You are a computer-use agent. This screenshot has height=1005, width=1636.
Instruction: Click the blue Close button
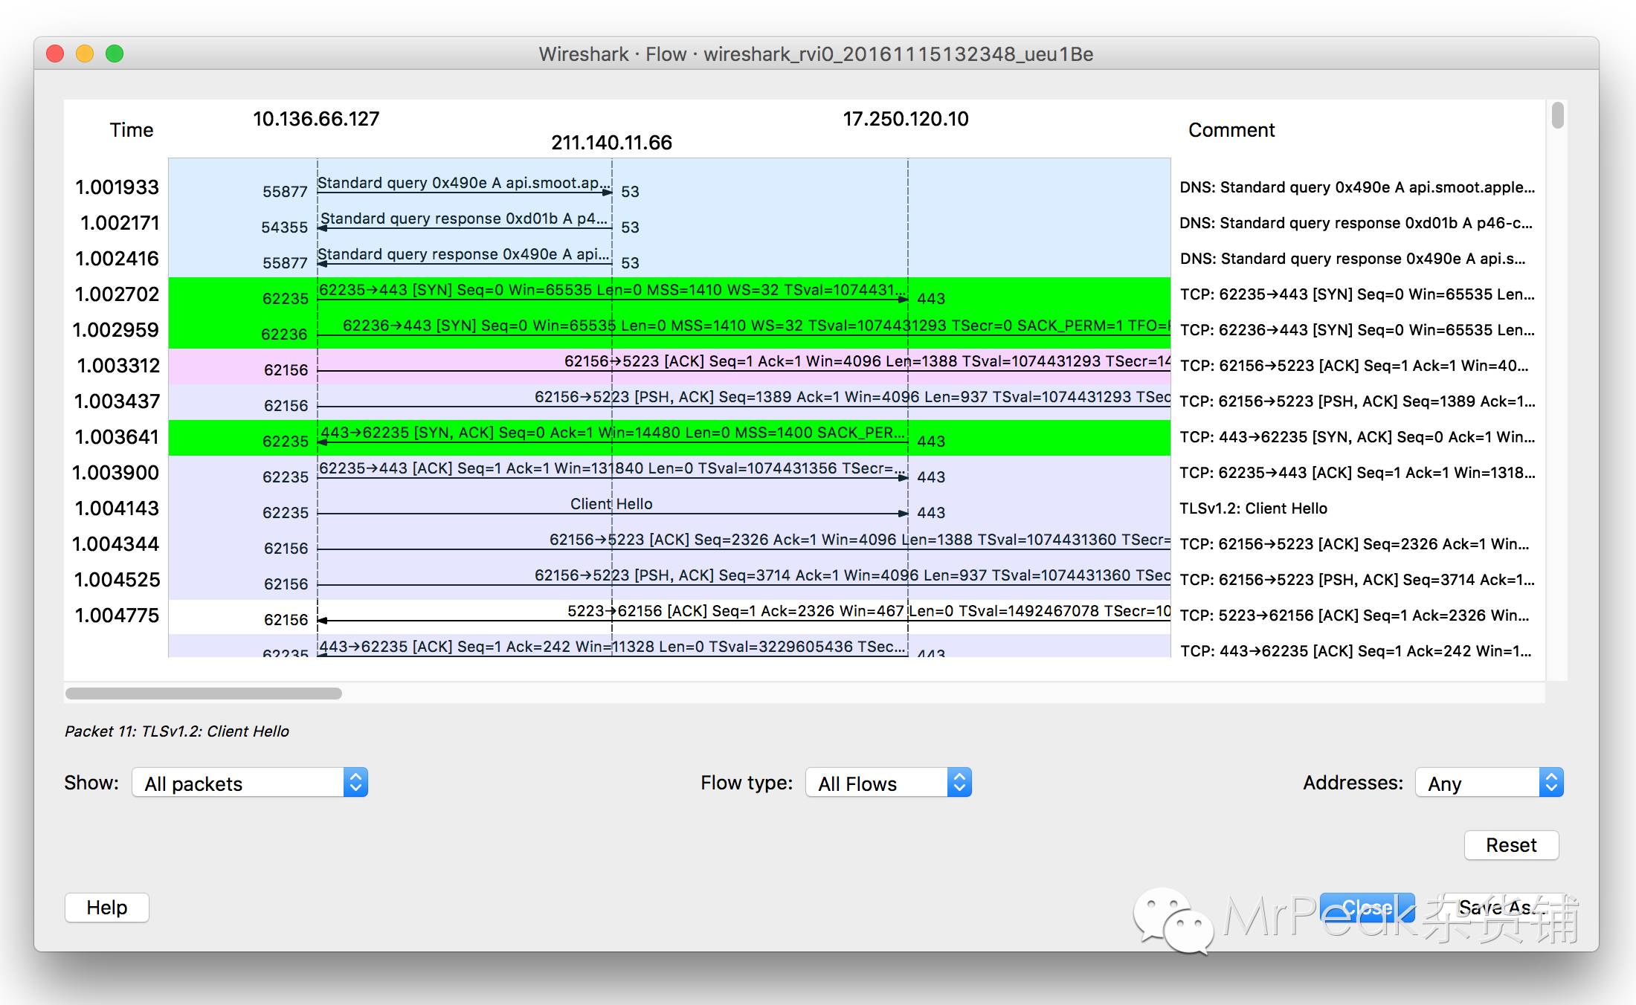tap(1367, 907)
